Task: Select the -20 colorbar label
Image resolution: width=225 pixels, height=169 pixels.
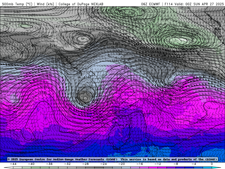Action: tap(122, 164)
